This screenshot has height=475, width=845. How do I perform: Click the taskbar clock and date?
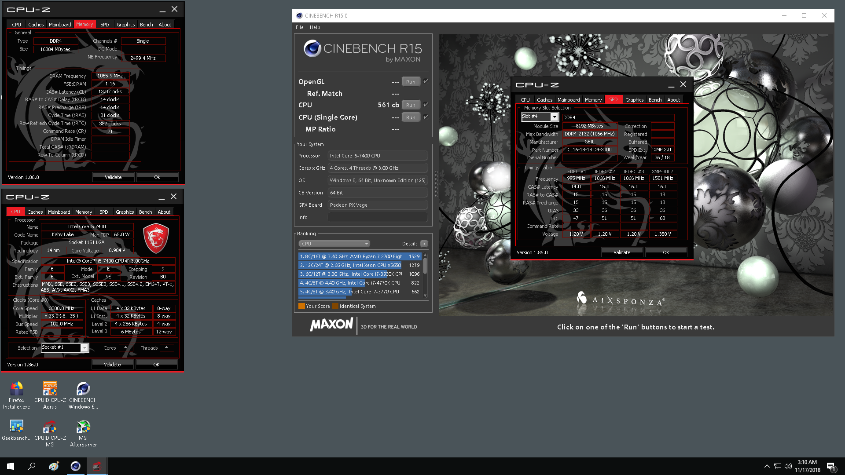[807, 466]
